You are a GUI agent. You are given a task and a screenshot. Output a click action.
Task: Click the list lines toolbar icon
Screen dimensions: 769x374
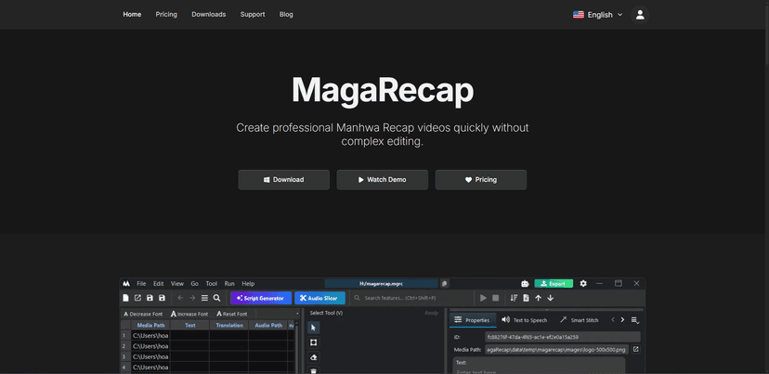[204, 298]
